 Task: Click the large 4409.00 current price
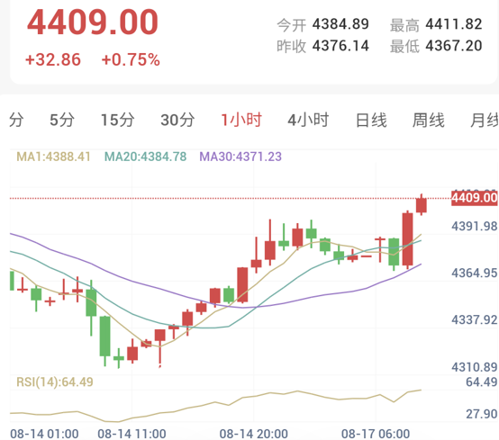coord(93,22)
